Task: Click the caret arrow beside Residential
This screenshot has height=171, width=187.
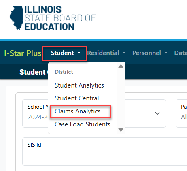Action: [124, 53]
